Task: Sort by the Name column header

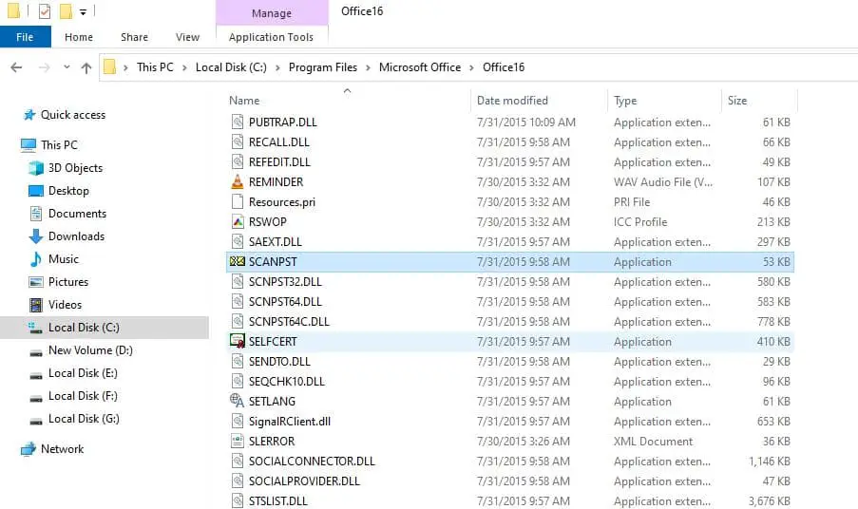Action: pyautogui.click(x=244, y=101)
